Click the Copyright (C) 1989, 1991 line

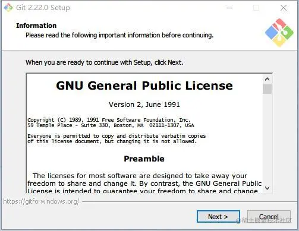click(x=109, y=120)
